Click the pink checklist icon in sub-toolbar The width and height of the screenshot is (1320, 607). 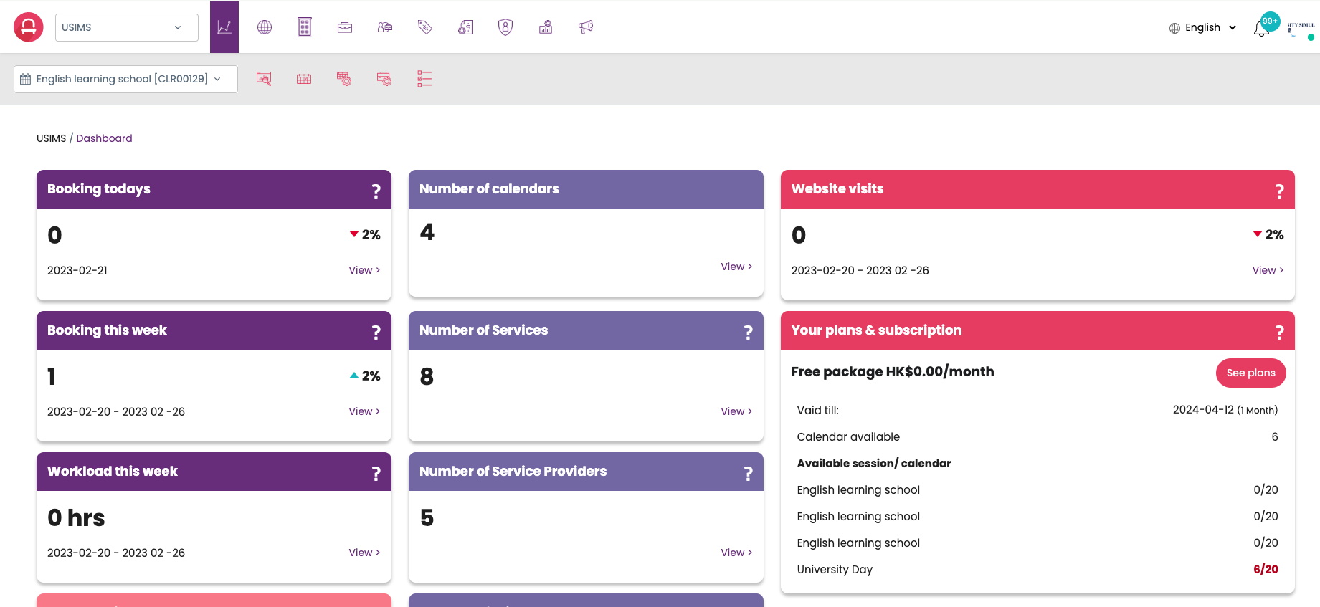tap(424, 79)
